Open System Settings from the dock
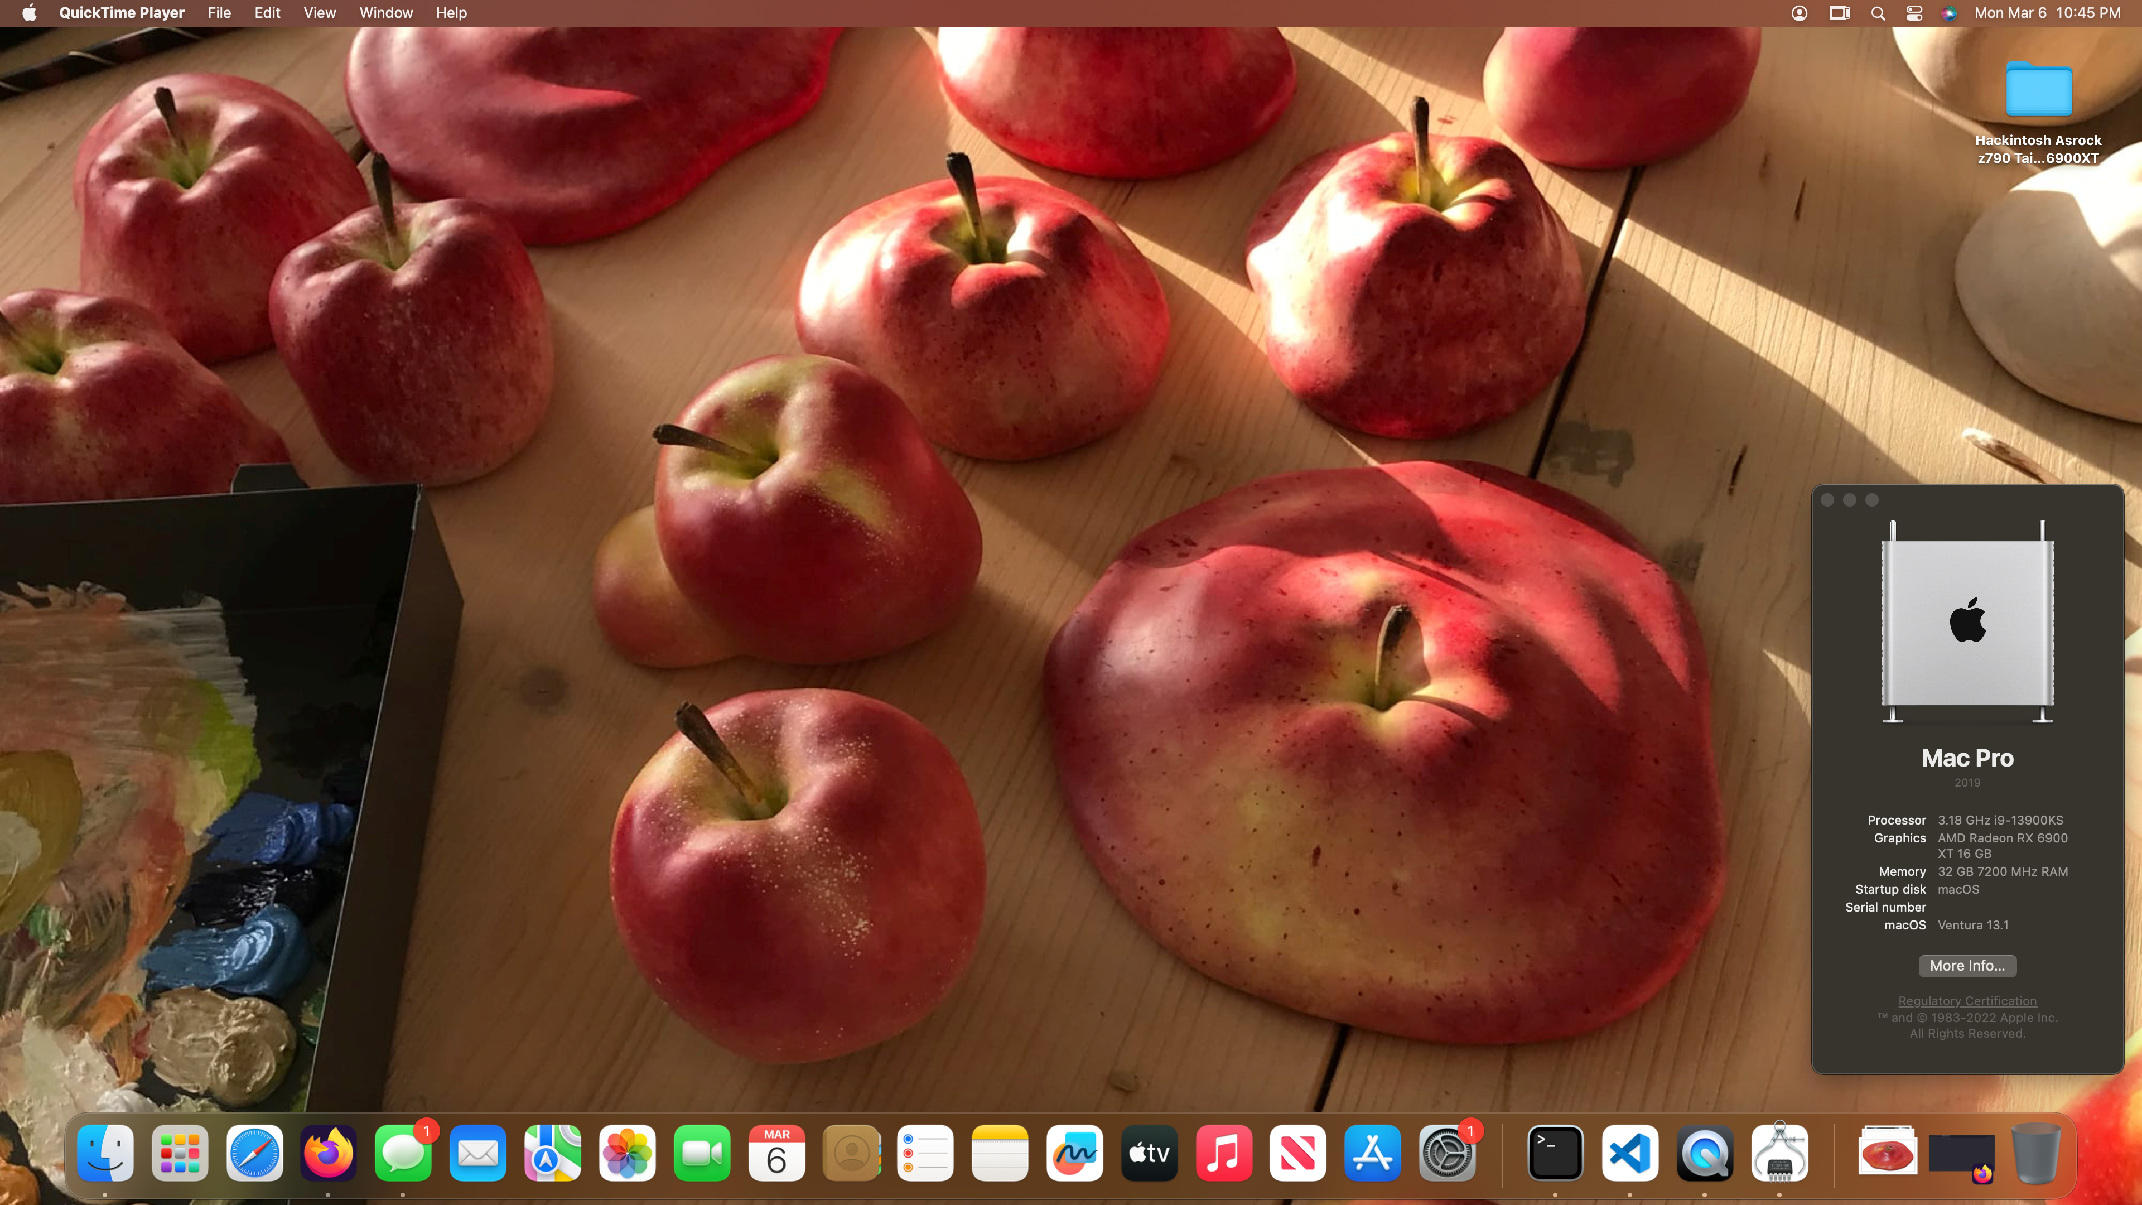Viewport: 2142px width, 1205px height. coord(1447,1153)
